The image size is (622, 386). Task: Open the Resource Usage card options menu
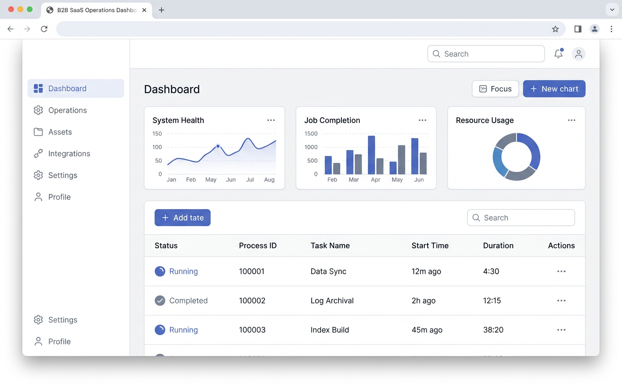pyautogui.click(x=572, y=120)
